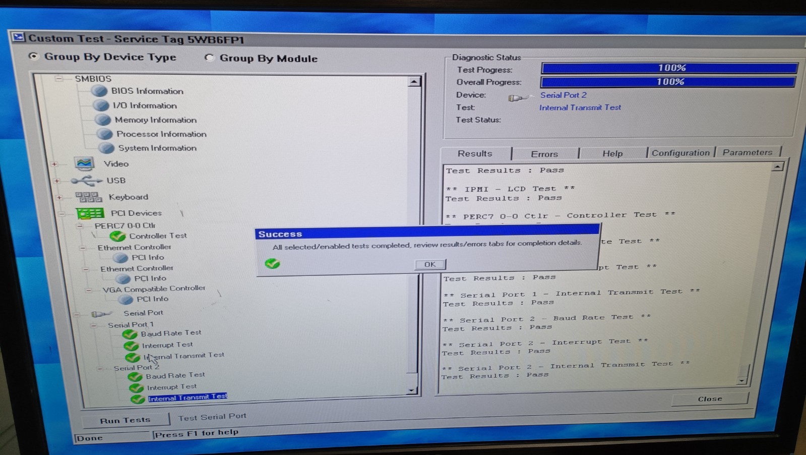Collapse the VGA Compatible Controller node

click(89, 290)
